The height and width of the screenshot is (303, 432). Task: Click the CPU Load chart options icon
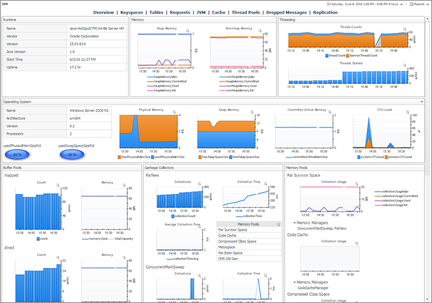[407, 112]
